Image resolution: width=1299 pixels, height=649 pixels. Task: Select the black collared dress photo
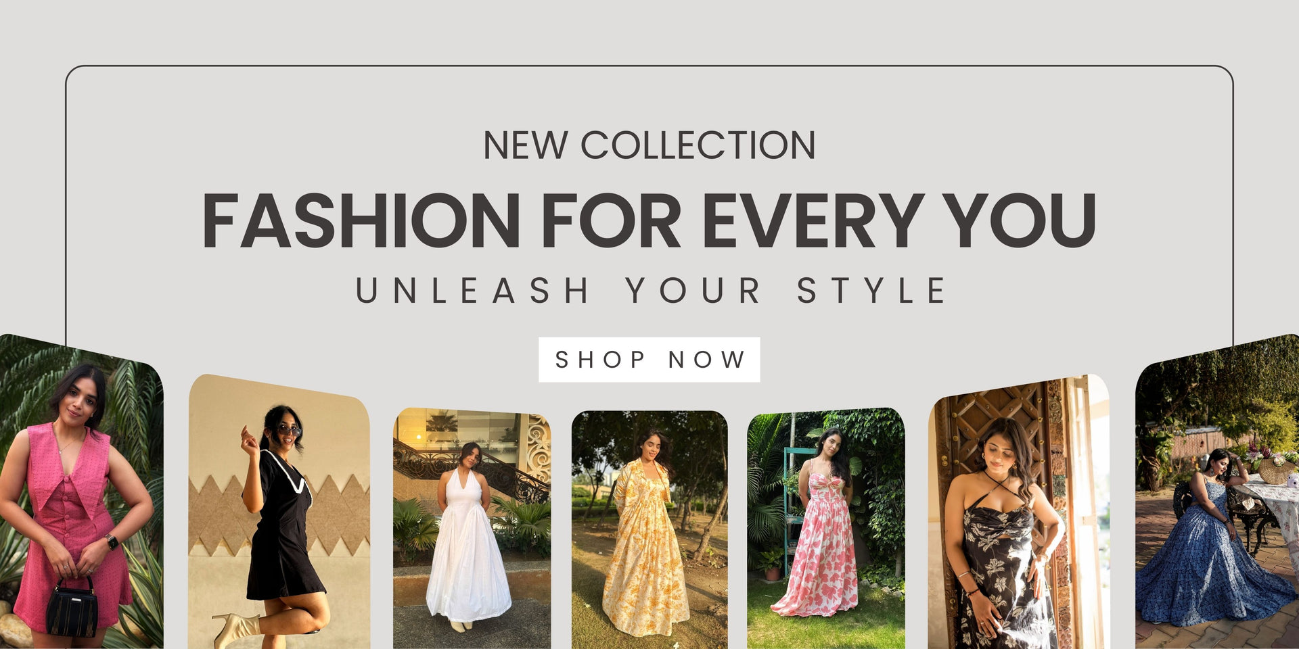coord(279,512)
